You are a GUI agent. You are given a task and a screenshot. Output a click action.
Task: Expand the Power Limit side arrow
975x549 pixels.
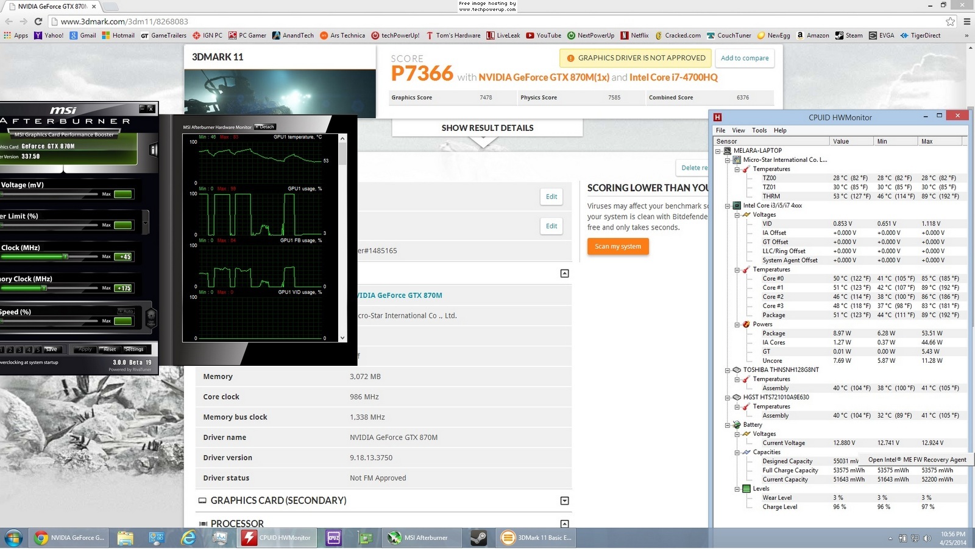[146, 223]
